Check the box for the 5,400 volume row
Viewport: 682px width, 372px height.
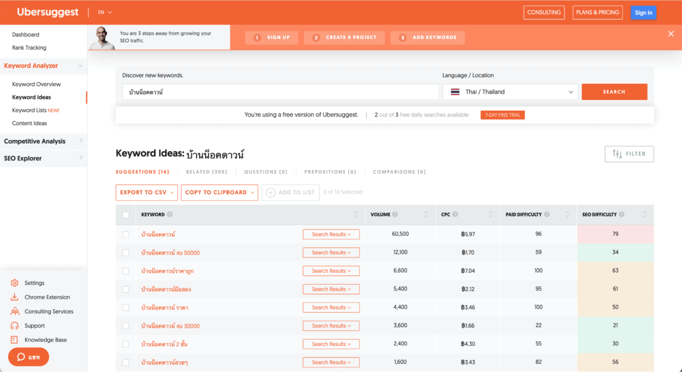pos(126,290)
